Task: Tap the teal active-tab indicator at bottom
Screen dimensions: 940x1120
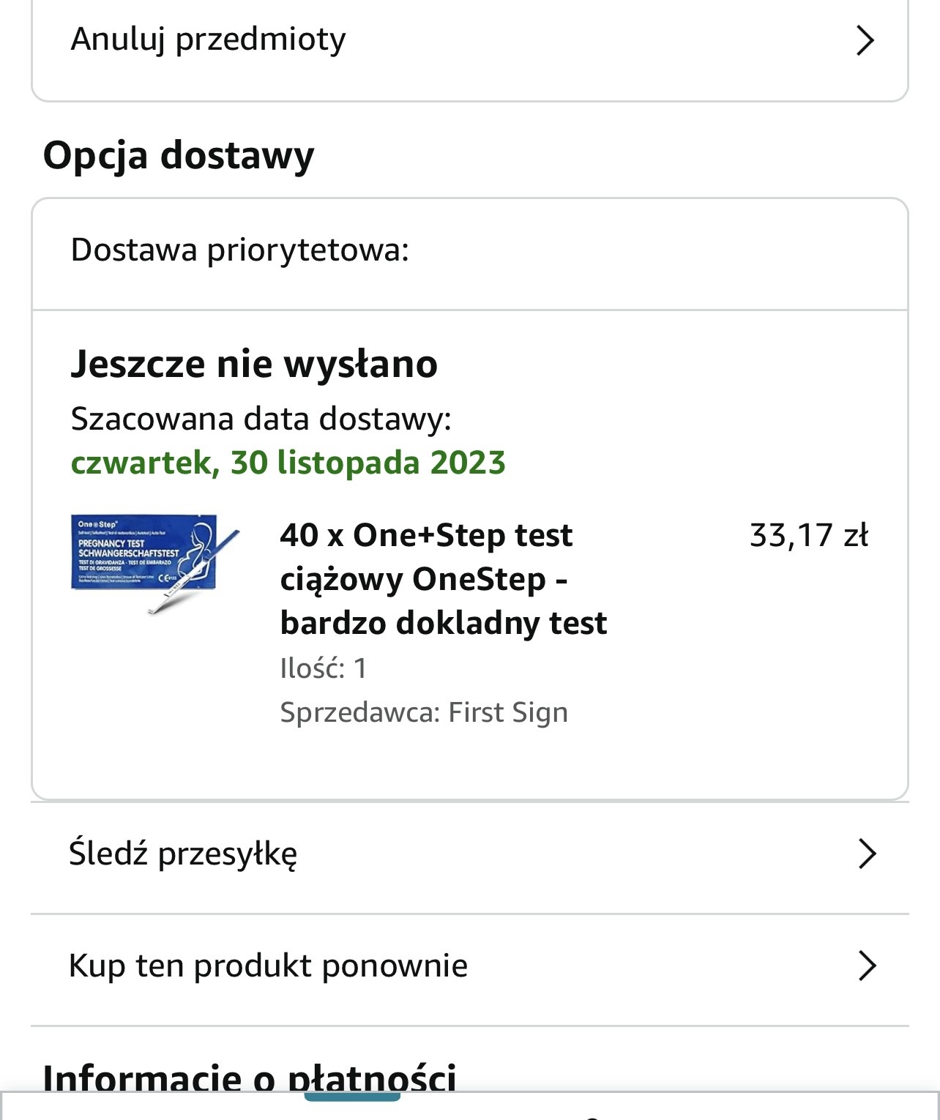Action: [352, 1096]
